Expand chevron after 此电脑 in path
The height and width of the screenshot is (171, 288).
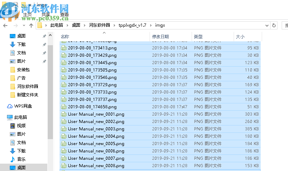coord(67,25)
